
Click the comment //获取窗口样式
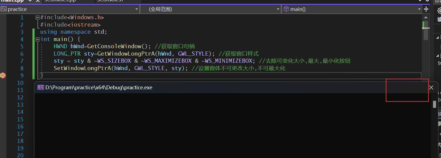point(239,54)
